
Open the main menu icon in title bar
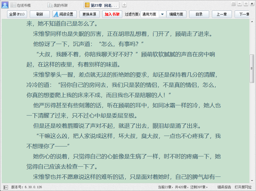(234, 4)
